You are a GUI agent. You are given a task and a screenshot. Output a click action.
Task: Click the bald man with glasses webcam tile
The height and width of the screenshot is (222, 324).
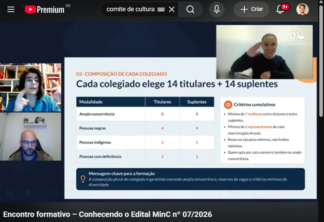31,137
